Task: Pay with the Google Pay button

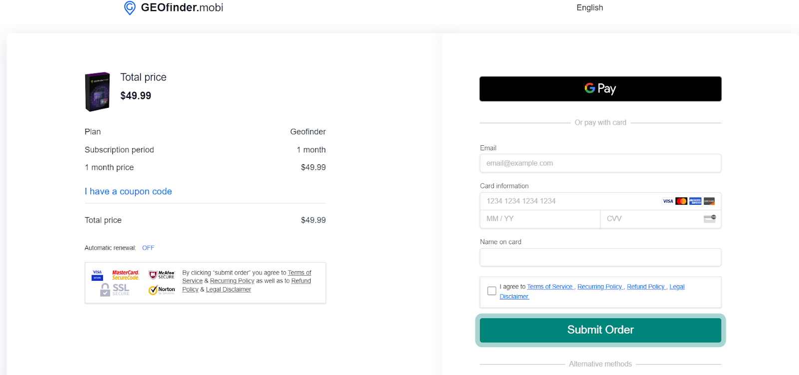Action: coord(600,89)
